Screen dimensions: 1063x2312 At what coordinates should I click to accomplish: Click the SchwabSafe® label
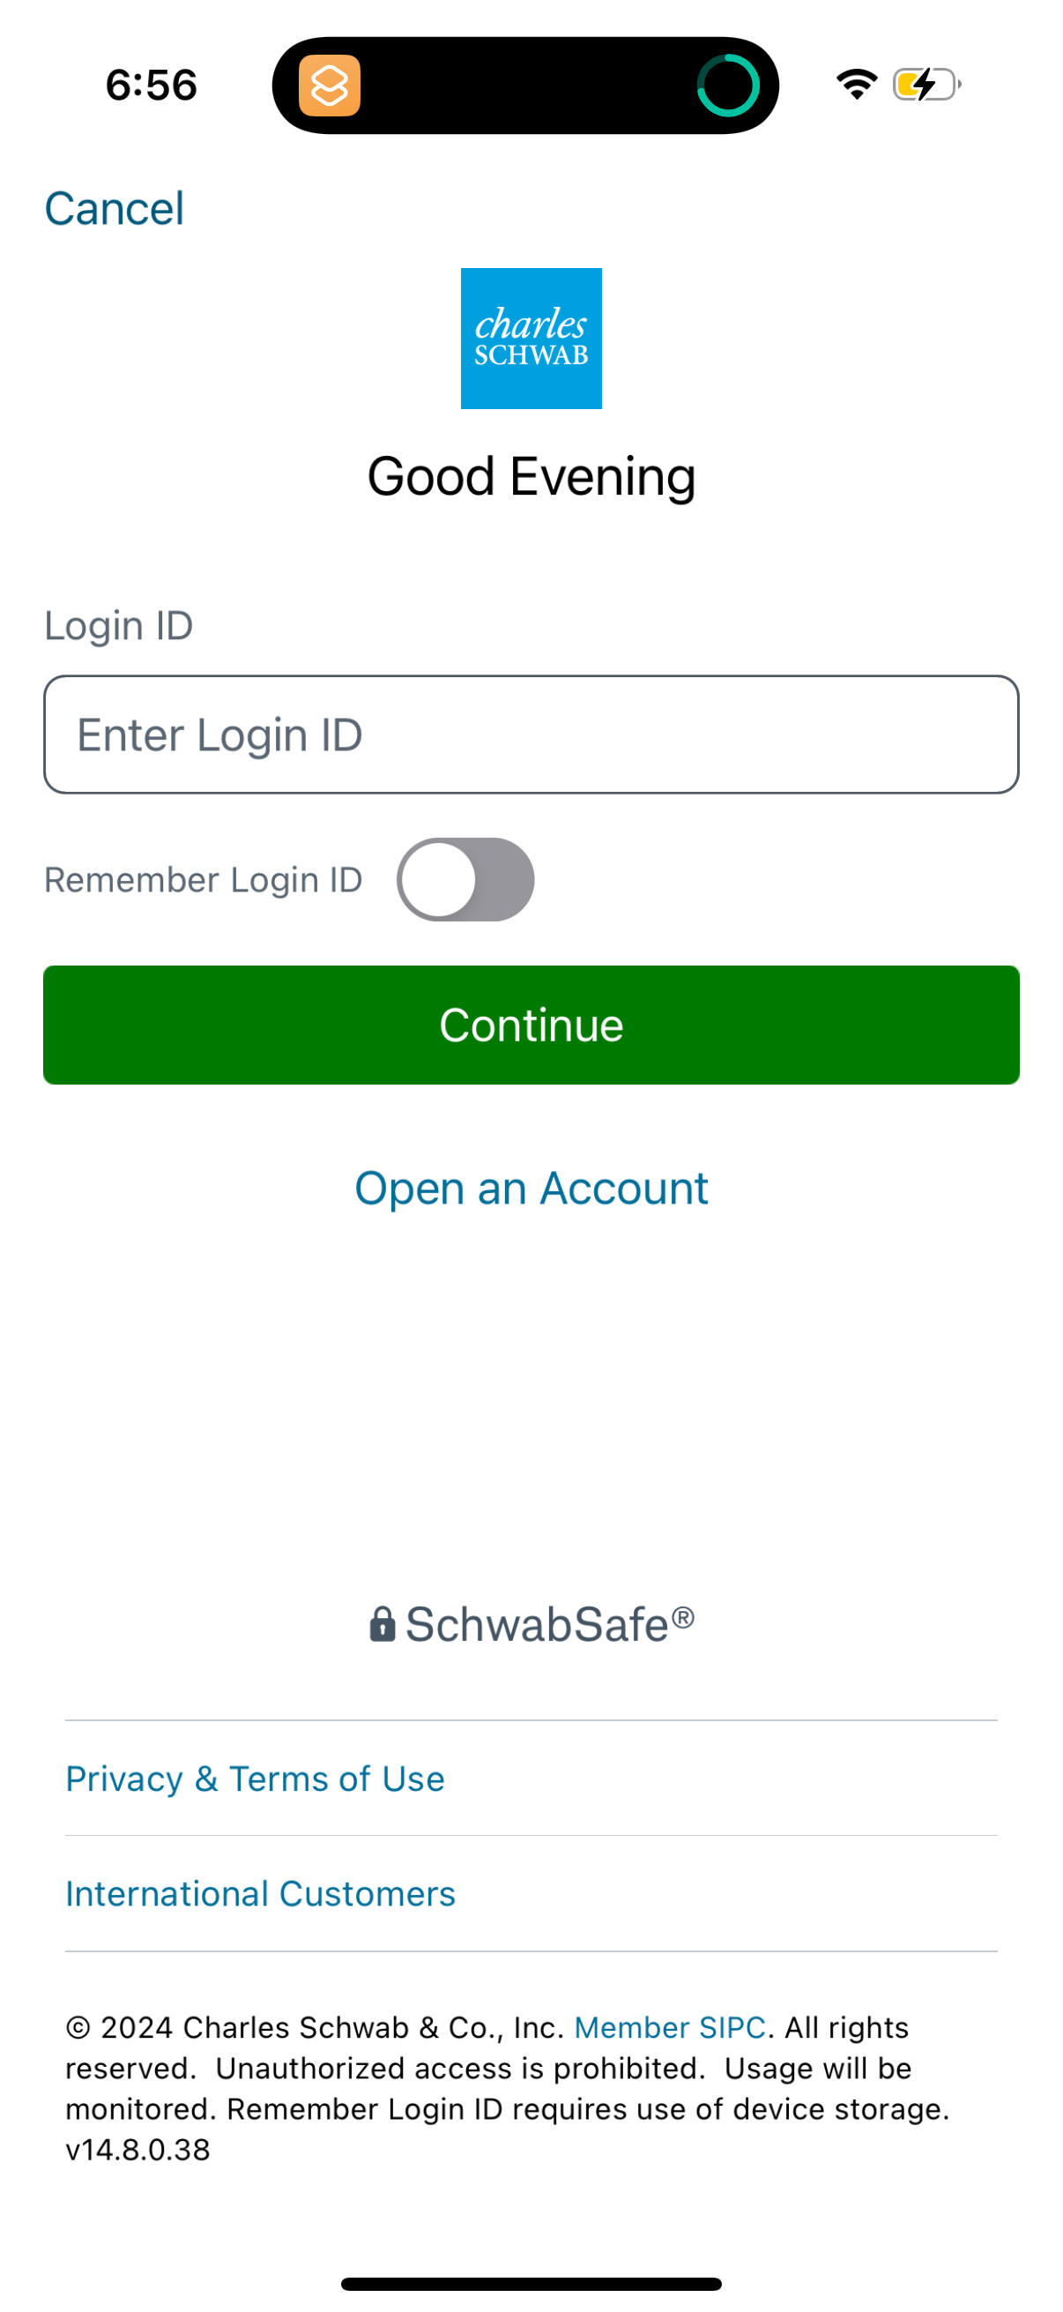click(x=549, y=1623)
